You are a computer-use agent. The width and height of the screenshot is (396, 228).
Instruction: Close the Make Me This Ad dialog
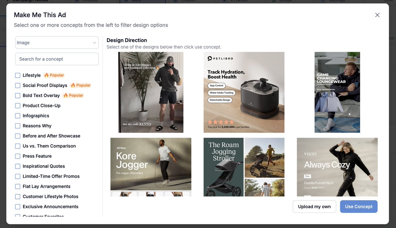click(x=378, y=15)
